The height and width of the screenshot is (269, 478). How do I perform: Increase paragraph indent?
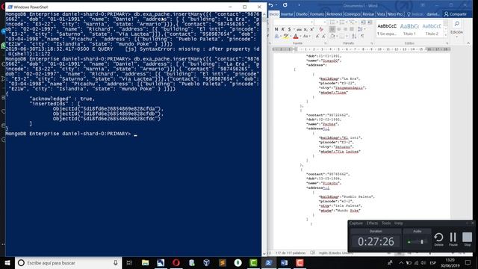tap(370, 22)
